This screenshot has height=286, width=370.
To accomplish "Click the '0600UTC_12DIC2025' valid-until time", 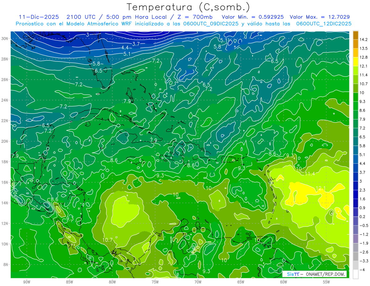I will (324, 24).
